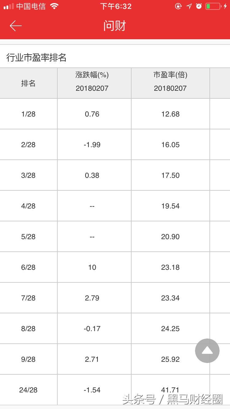Tap the -1.99 change value
This screenshot has width=230, height=409.
point(92,145)
